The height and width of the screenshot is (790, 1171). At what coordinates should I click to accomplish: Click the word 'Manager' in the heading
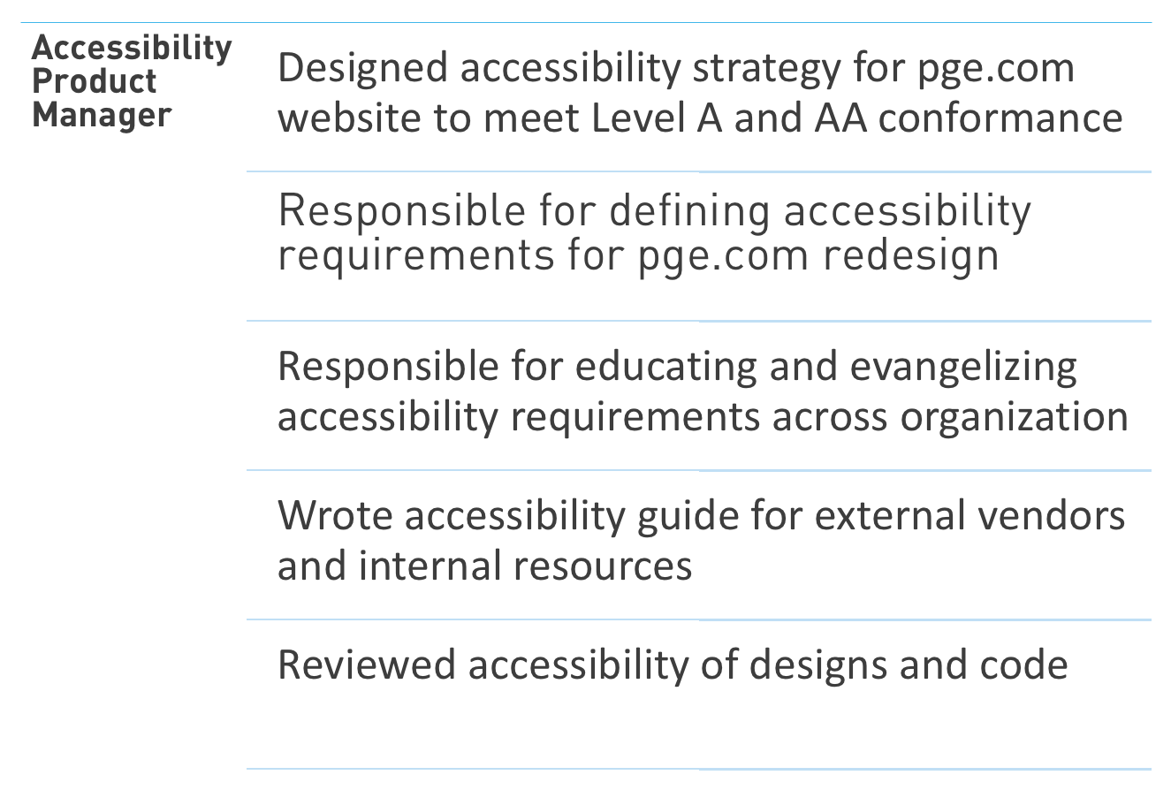pyautogui.click(x=102, y=115)
